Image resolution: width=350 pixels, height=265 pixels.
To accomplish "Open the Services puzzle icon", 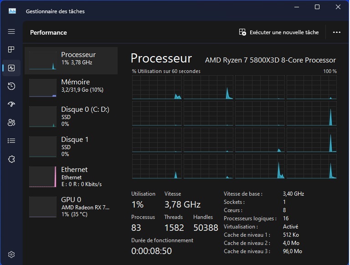I will click(11, 159).
